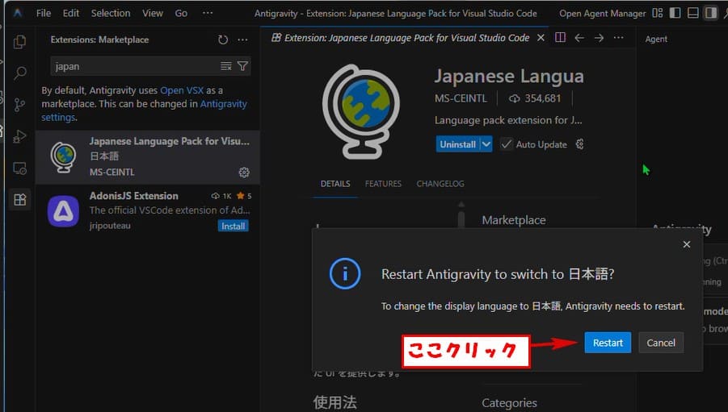The height and width of the screenshot is (412, 728).
Task: Open Extensions Marketplace more actions menu
Action: 242,40
